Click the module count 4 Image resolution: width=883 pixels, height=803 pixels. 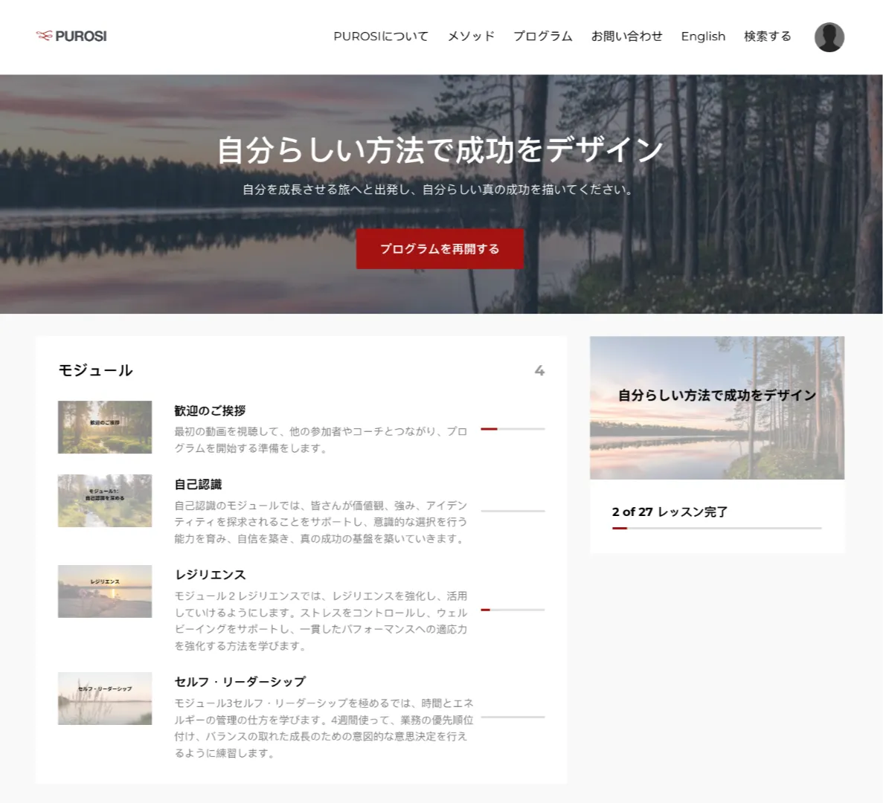(539, 371)
